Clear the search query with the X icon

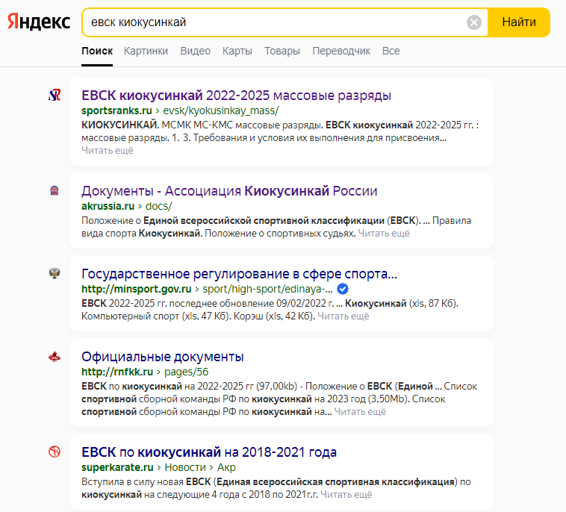(474, 22)
